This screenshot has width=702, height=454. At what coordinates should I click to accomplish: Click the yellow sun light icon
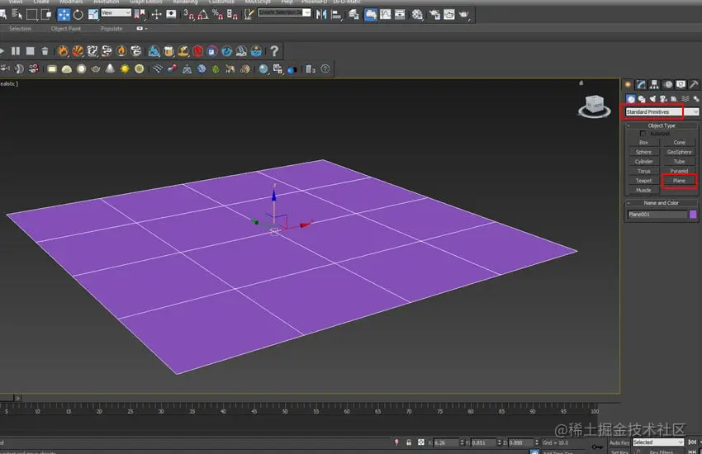pos(125,69)
